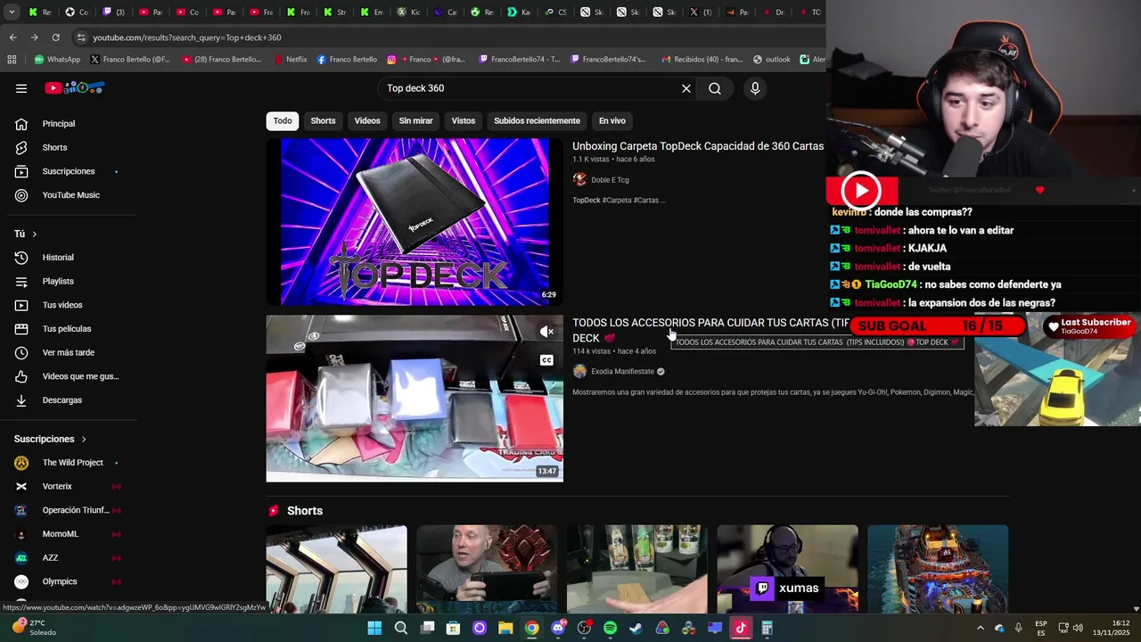Open File Explorer from the taskbar
This screenshot has height=642, width=1141.
(x=505, y=628)
